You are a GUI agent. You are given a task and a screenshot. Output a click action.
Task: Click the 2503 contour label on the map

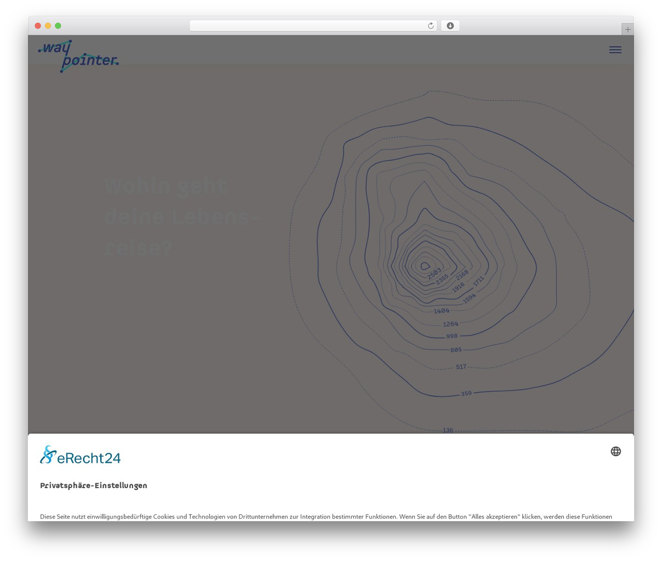pyautogui.click(x=434, y=273)
